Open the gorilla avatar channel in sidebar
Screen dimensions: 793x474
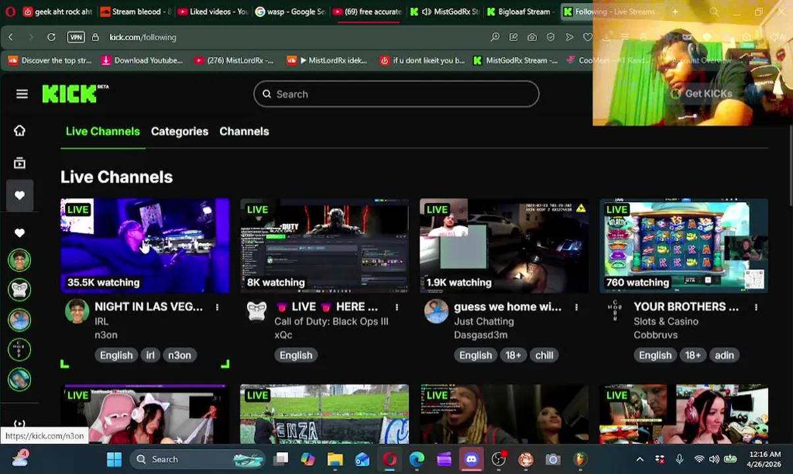pos(20,290)
